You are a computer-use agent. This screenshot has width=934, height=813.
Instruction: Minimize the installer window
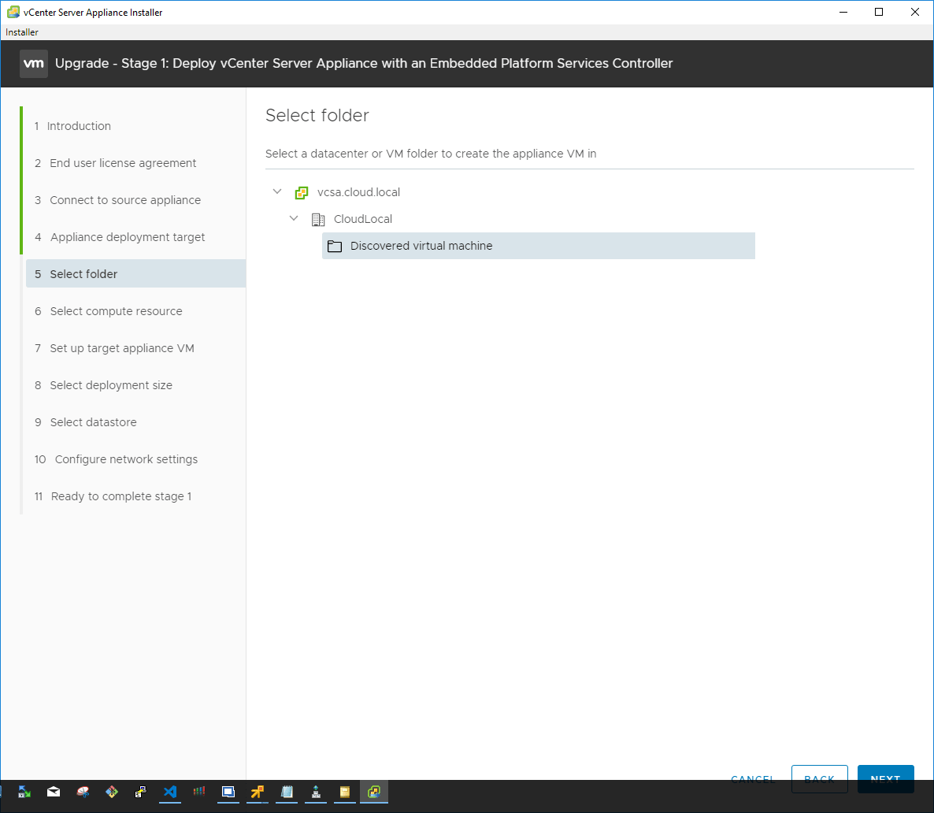[x=843, y=12]
